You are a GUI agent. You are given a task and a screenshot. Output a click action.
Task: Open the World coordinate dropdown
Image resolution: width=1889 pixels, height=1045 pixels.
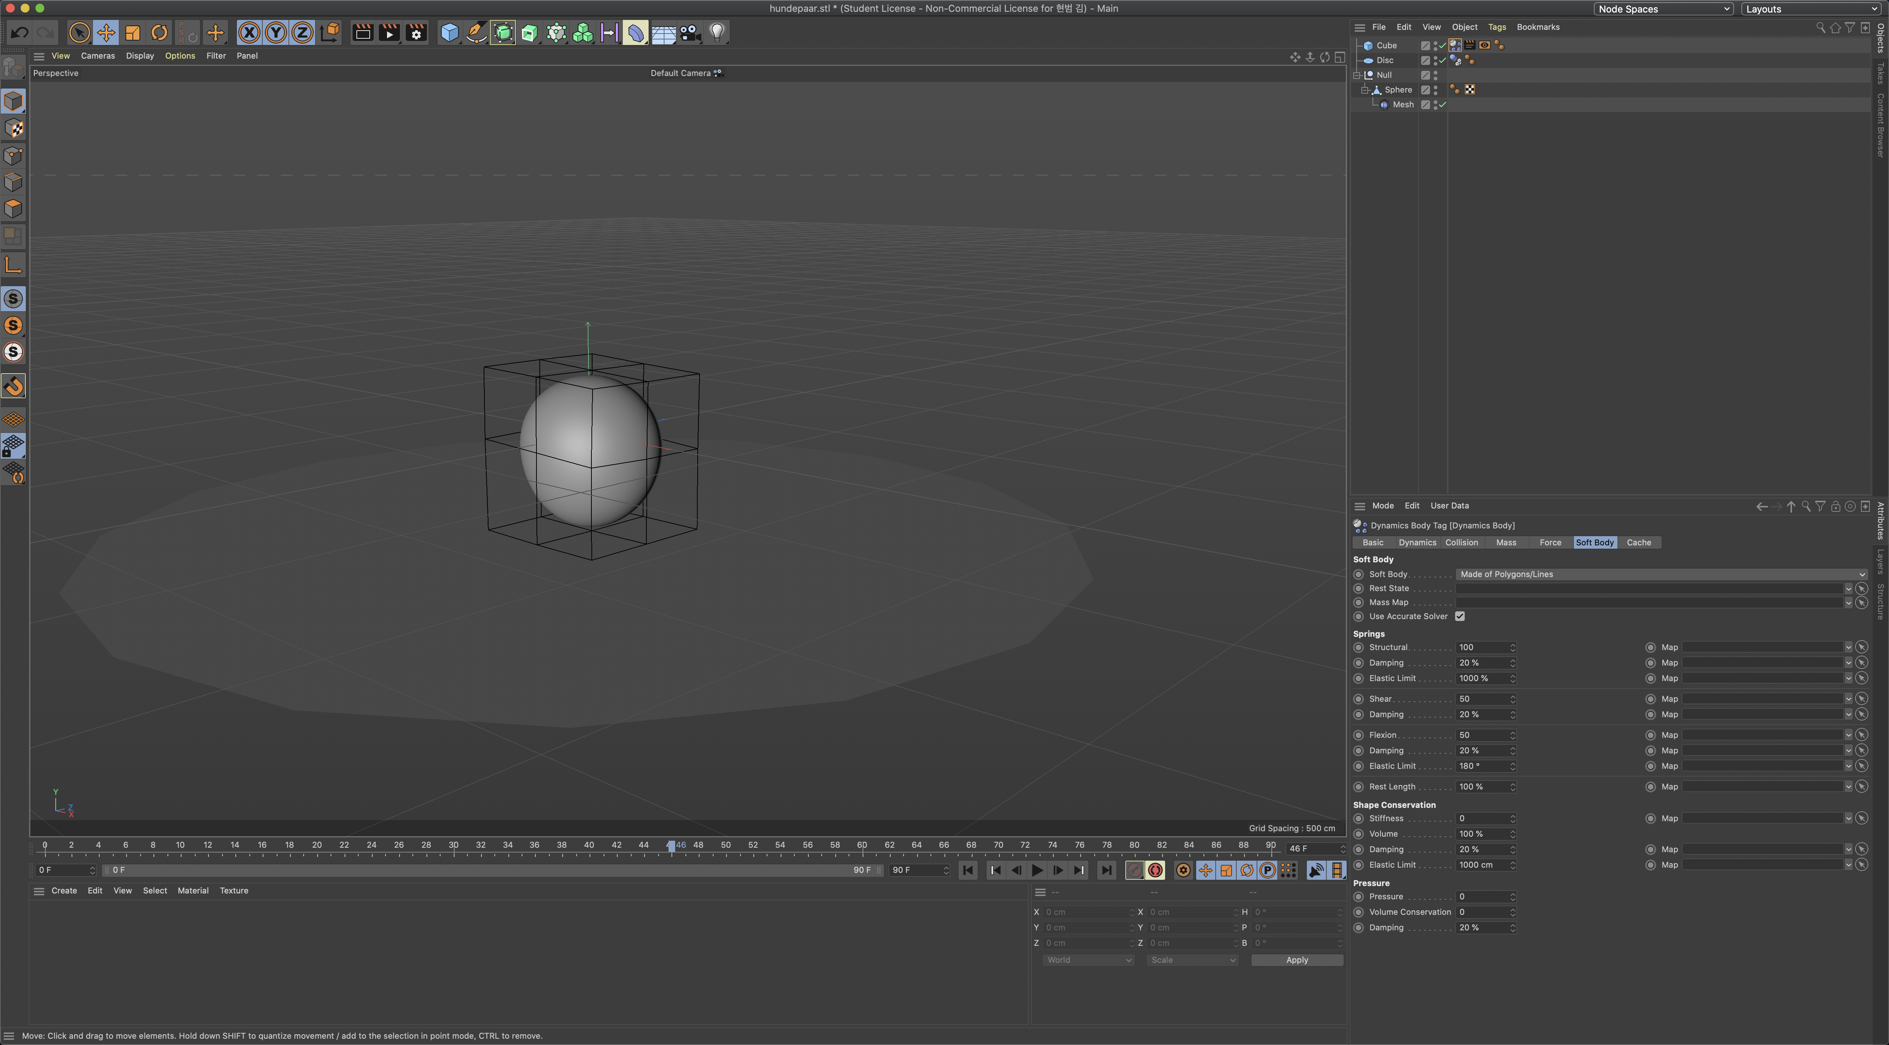tap(1088, 960)
